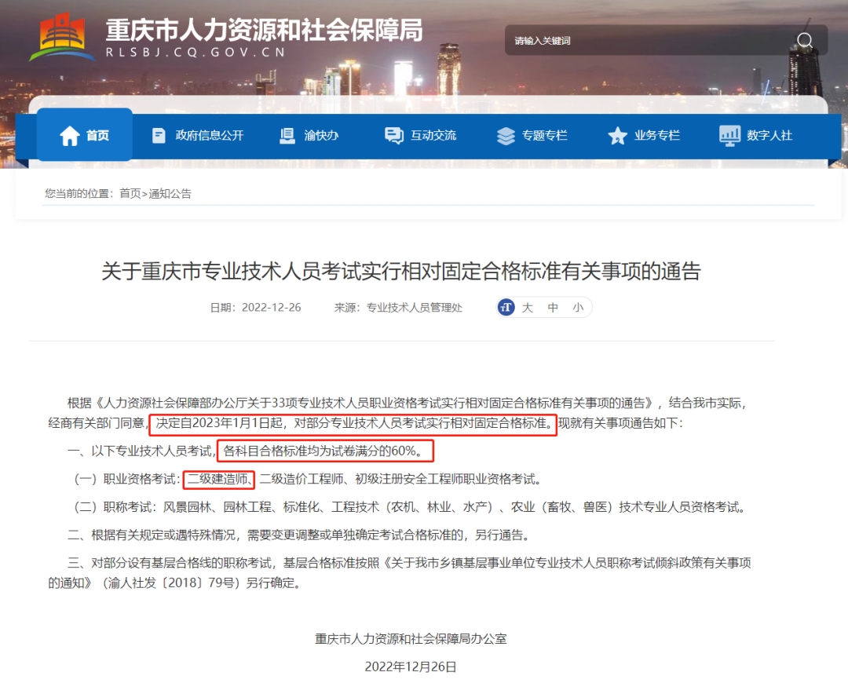The width and height of the screenshot is (848, 683).
Task: Open 通知公告 breadcrumb link
Action: click(x=170, y=194)
